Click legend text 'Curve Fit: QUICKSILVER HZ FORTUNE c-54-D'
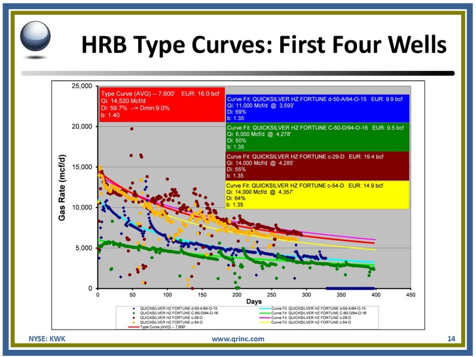 point(311,322)
